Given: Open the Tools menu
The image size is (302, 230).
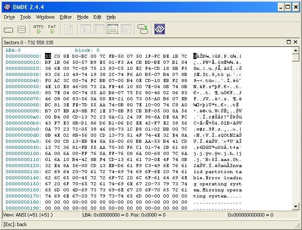Looking at the screenshot, I should click(26, 17).
